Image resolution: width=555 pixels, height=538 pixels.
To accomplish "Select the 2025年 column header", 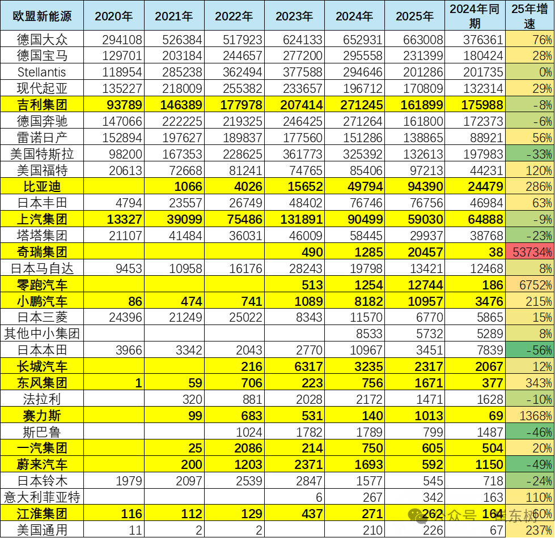I will coord(415,16).
